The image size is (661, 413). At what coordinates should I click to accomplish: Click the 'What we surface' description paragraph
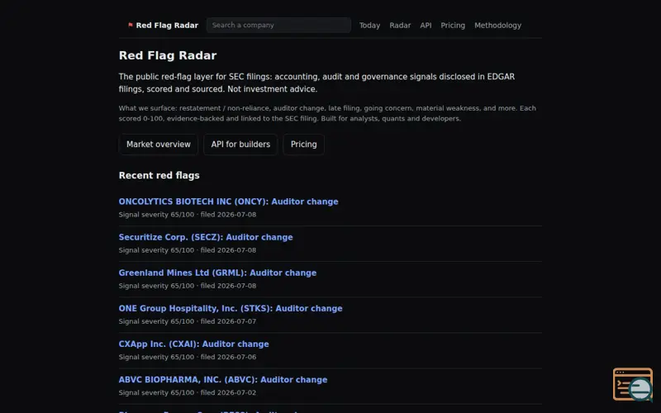[327, 113]
